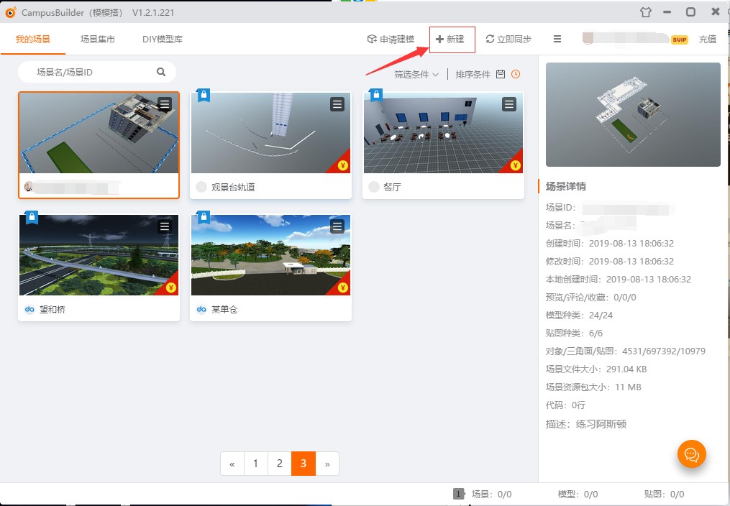The height and width of the screenshot is (506, 730).
Task: Go to previous page arrow
Action: [x=232, y=464]
